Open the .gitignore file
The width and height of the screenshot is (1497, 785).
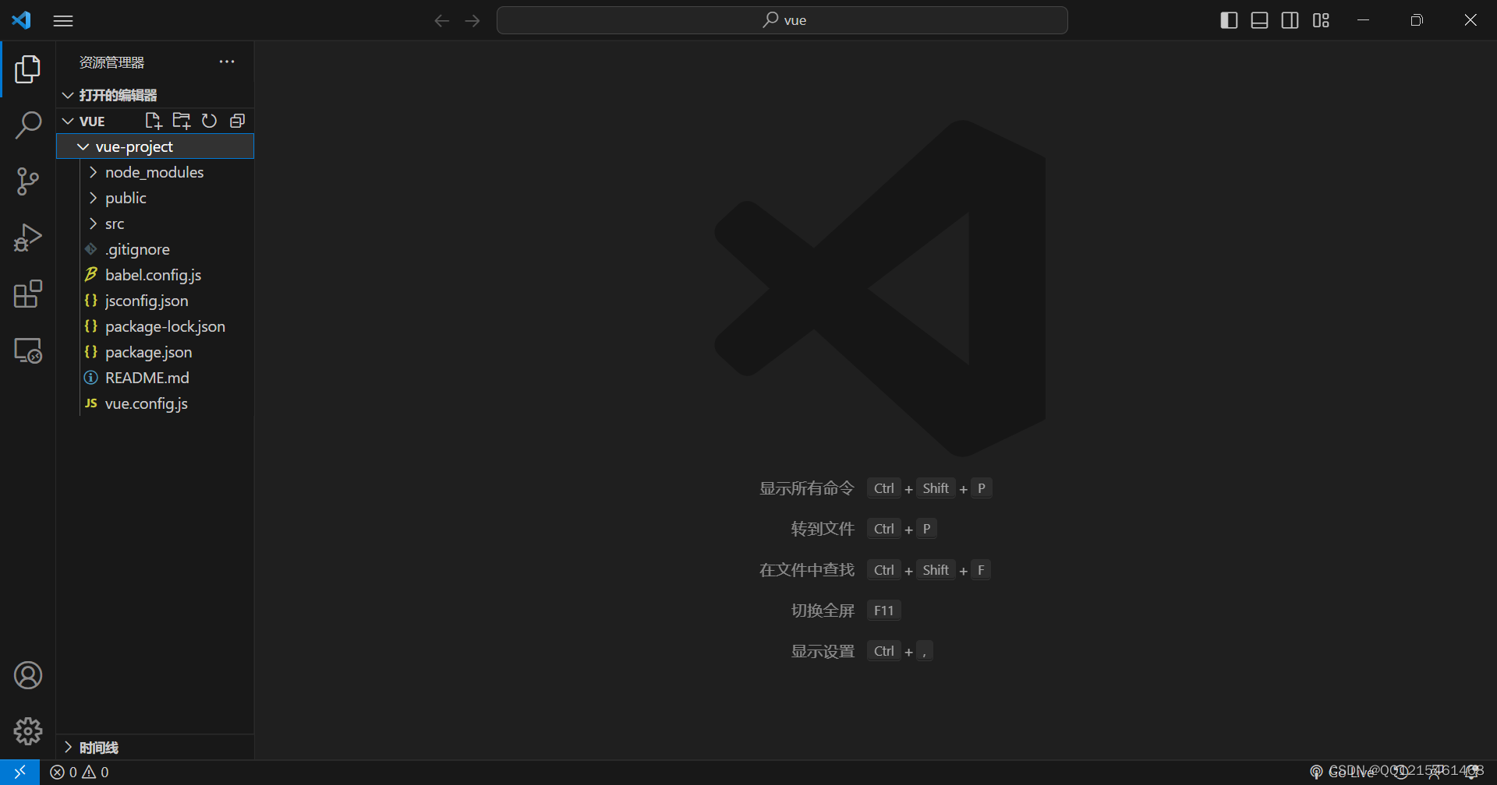pos(155,249)
